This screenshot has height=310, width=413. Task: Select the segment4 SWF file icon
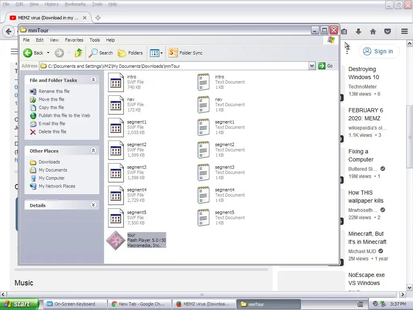[x=116, y=196]
